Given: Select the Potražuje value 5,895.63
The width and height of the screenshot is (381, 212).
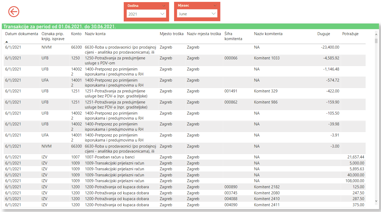Looking at the screenshot, I should coord(357,169).
